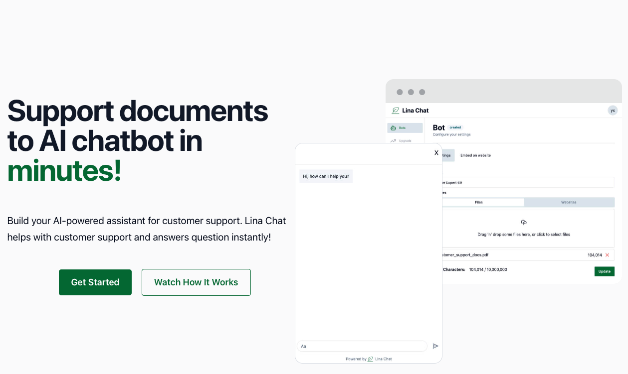Viewport: 628px width, 374px height.
Task: Click the leaf icon in chat footer
Action: click(370, 359)
